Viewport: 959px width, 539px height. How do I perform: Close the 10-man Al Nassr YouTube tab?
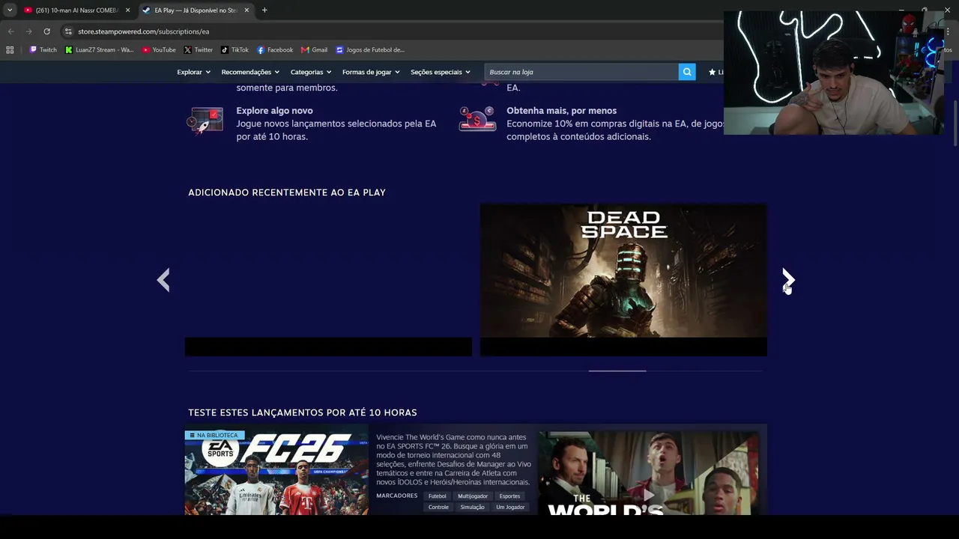pyautogui.click(x=127, y=10)
